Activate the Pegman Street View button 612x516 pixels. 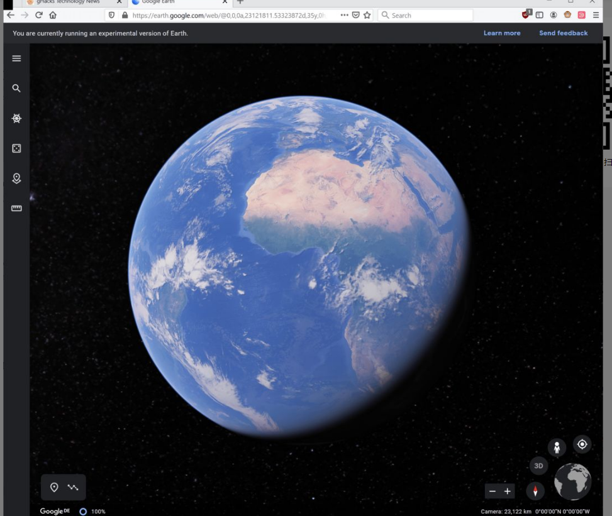tap(557, 447)
